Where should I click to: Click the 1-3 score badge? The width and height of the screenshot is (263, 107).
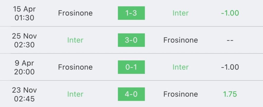(x=131, y=13)
